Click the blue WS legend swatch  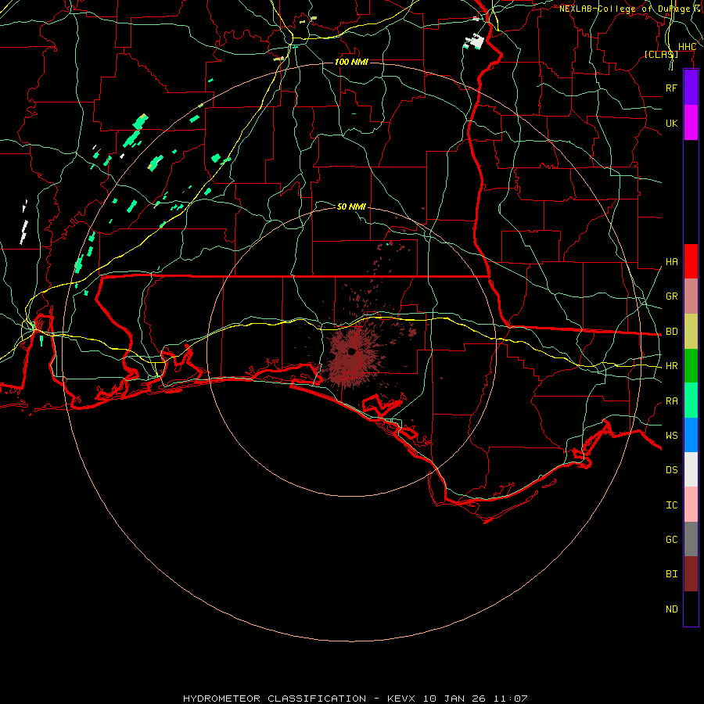click(x=691, y=435)
